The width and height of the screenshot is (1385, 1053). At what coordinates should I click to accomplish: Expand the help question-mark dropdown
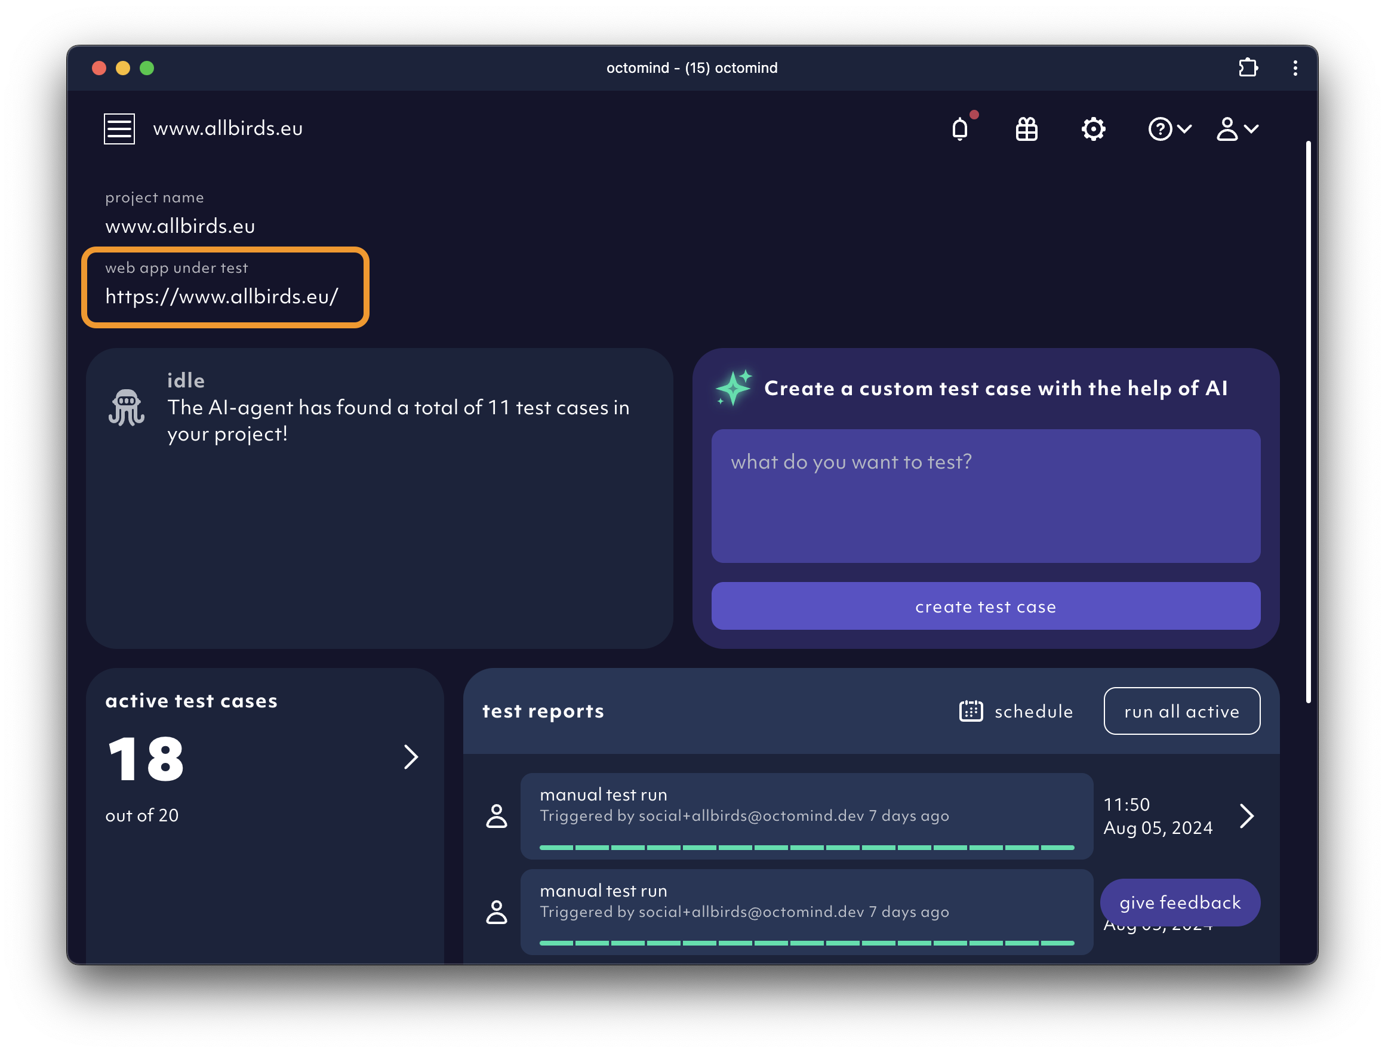pos(1169,129)
